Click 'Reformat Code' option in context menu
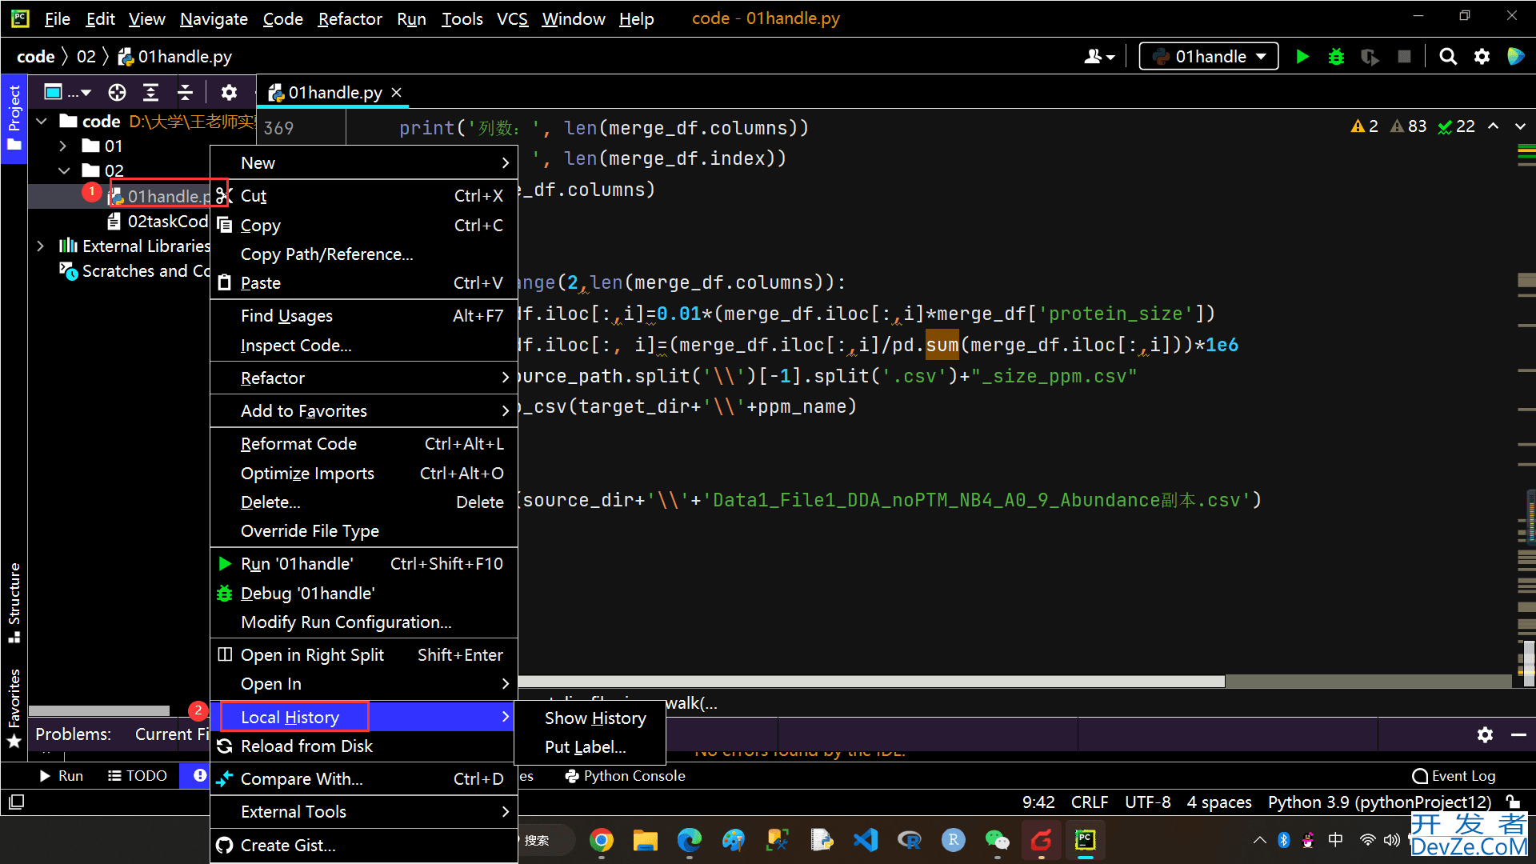1536x864 pixels. [298, 442]
